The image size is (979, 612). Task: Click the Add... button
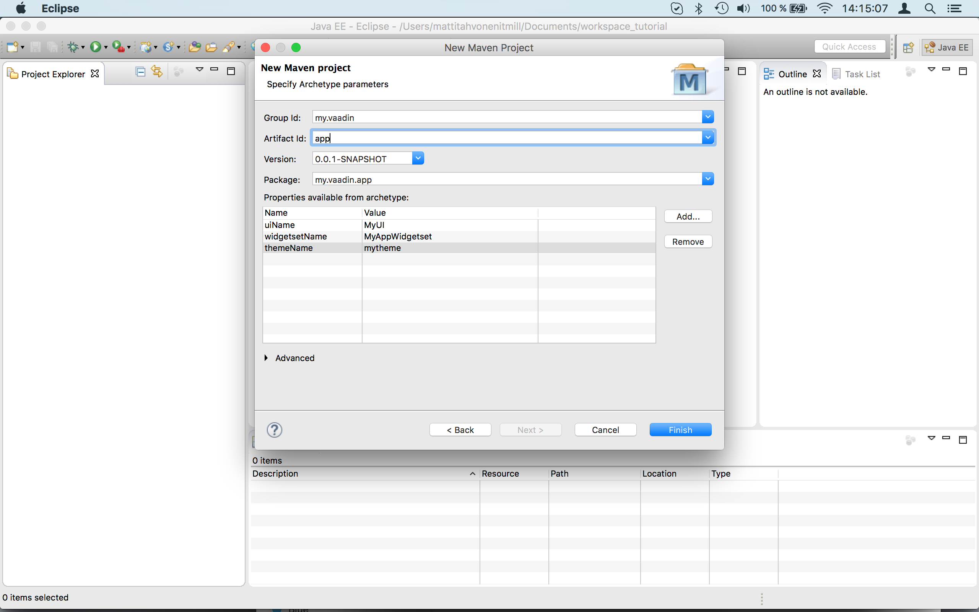tap(688, 216)
